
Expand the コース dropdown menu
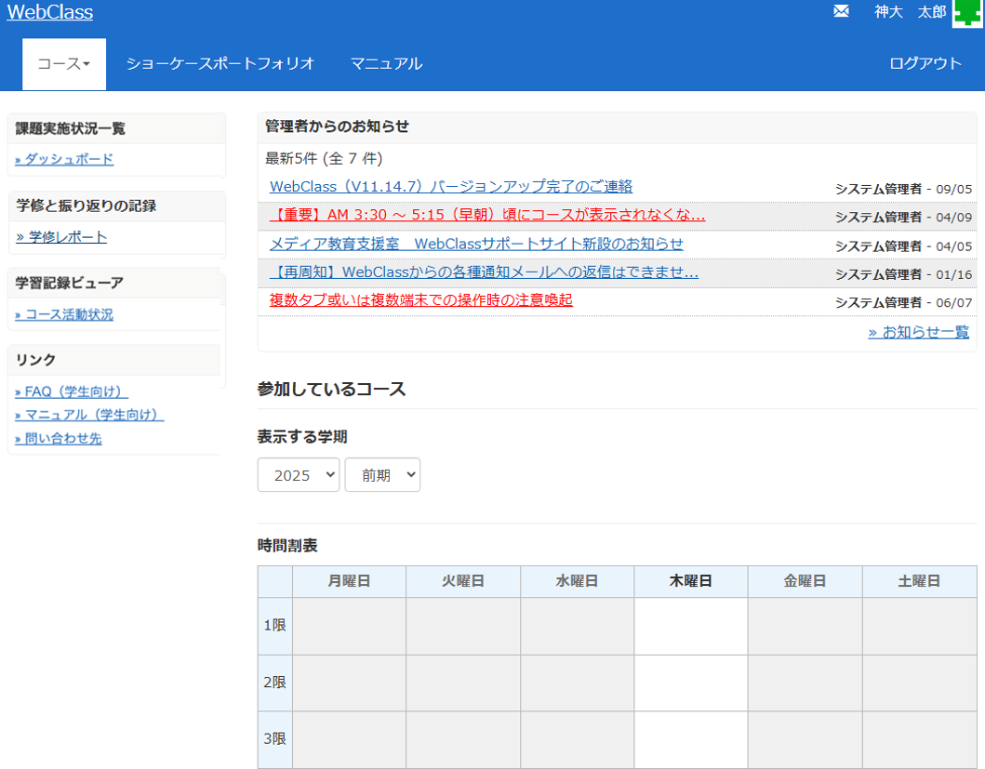coord(63,64)
